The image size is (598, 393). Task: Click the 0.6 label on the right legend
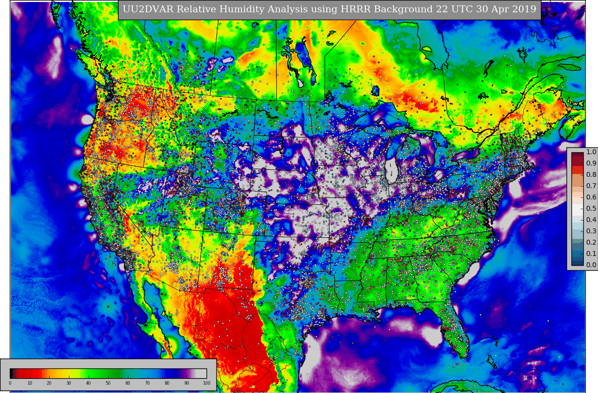click(591, 197)
